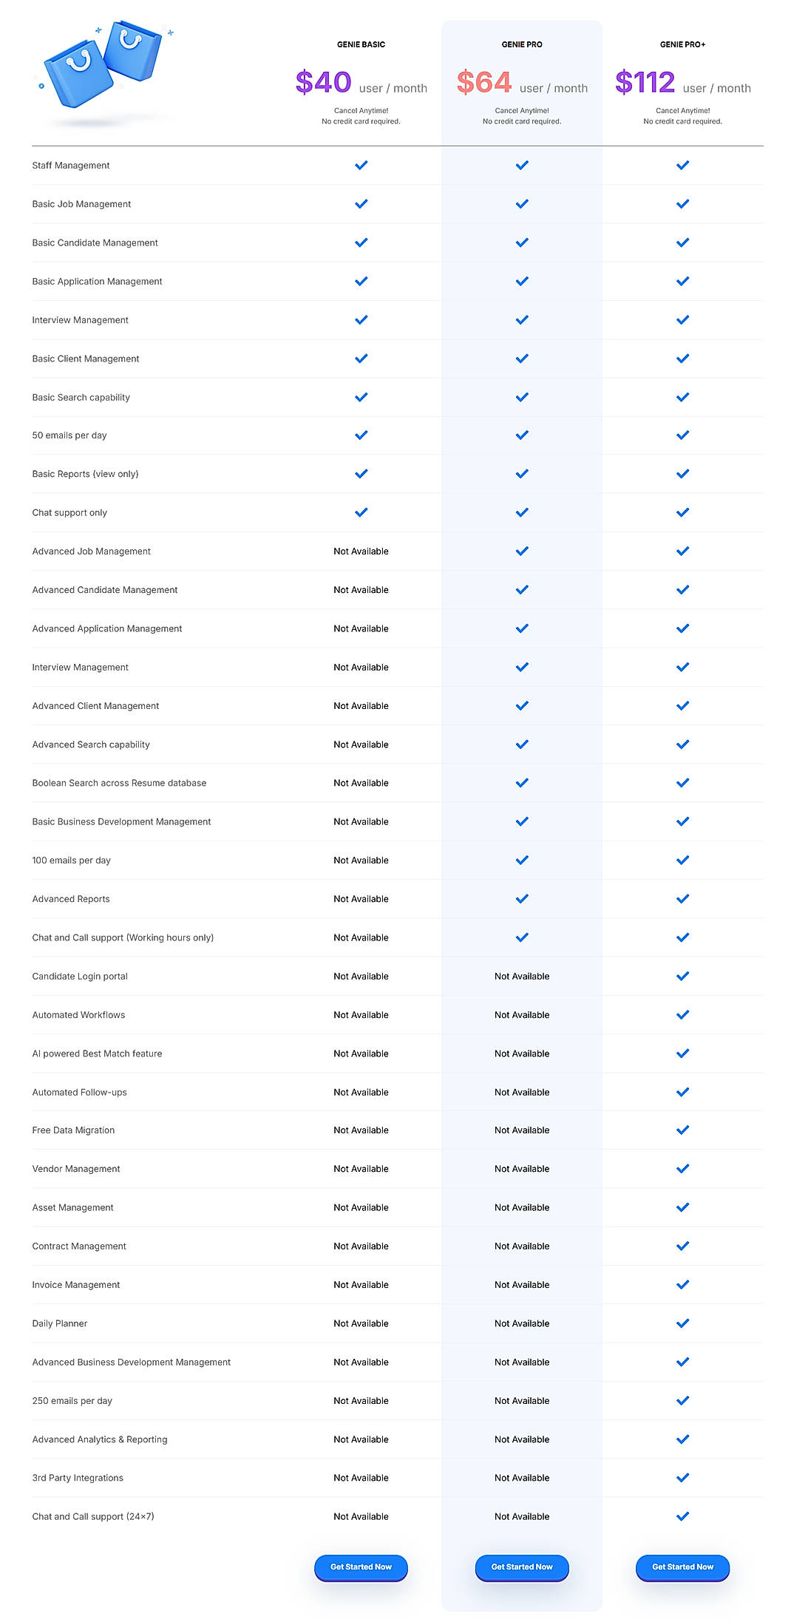Select the Advanced Job Management checkmark under Genie Pro
Screen dimensions: 791x1622
pos(522,551)
